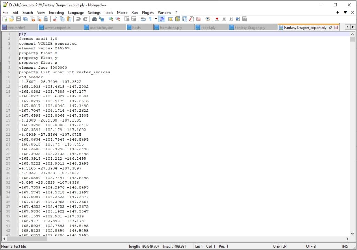Click the UTF-8 encoding status field
357x250 pixels.
[x=311, y=246]
